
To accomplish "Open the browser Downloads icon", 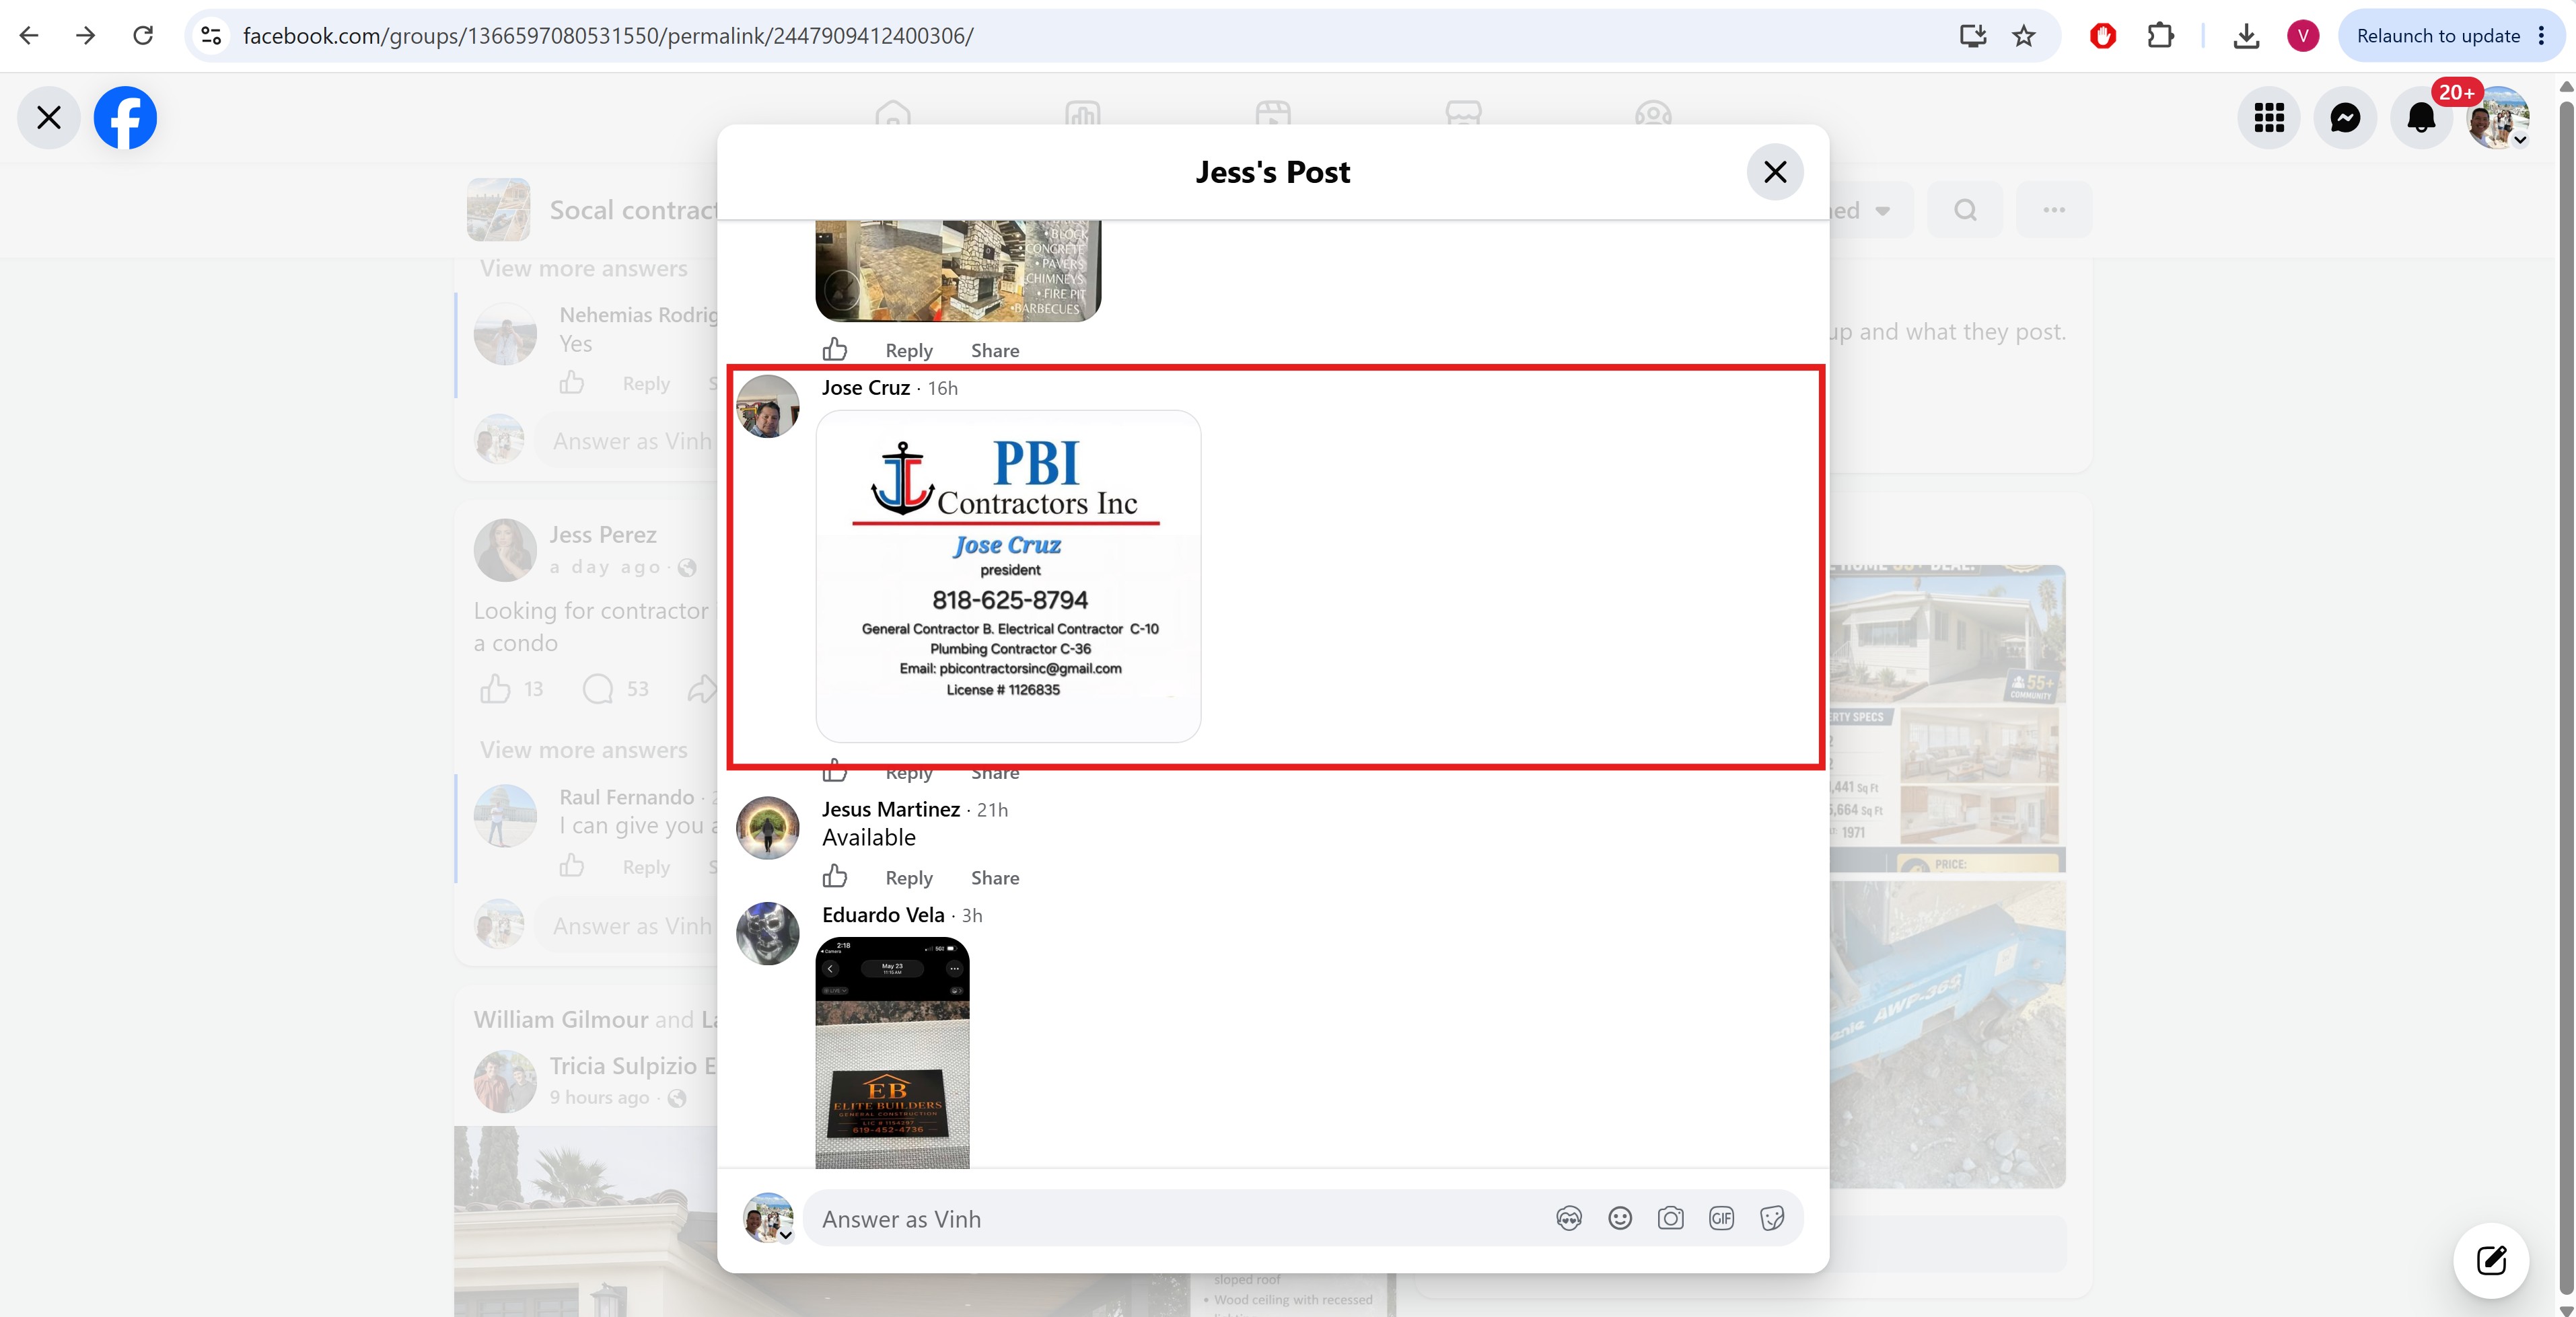I will coord(2246,36).
